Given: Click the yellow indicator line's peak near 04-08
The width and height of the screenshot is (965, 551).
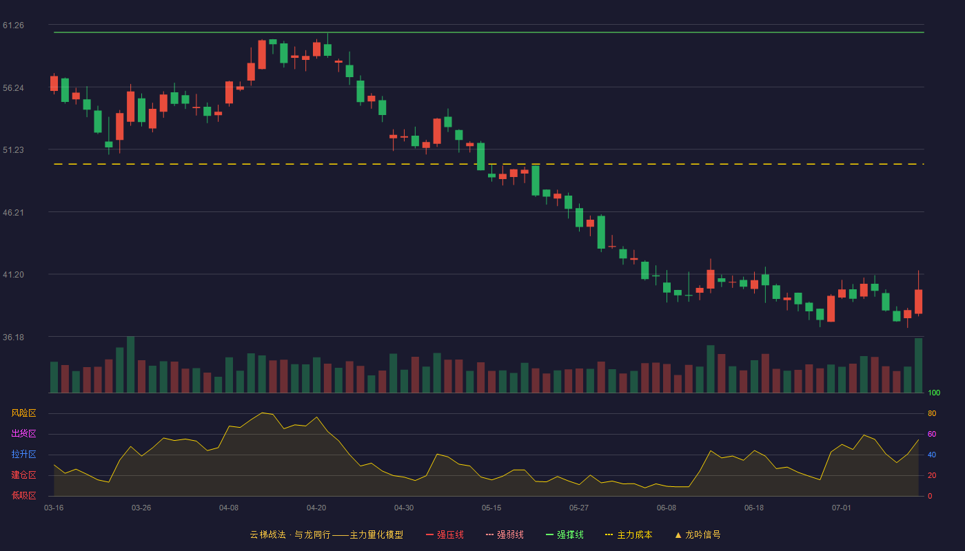Looking at the screenshot, I should coord(263,413).
